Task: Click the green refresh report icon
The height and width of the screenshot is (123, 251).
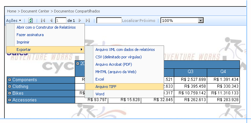Action: 31,21
